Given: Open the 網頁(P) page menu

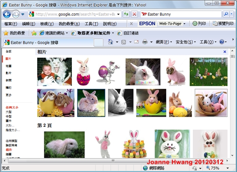Looking at the screenshot, I should tap(164, 42).
